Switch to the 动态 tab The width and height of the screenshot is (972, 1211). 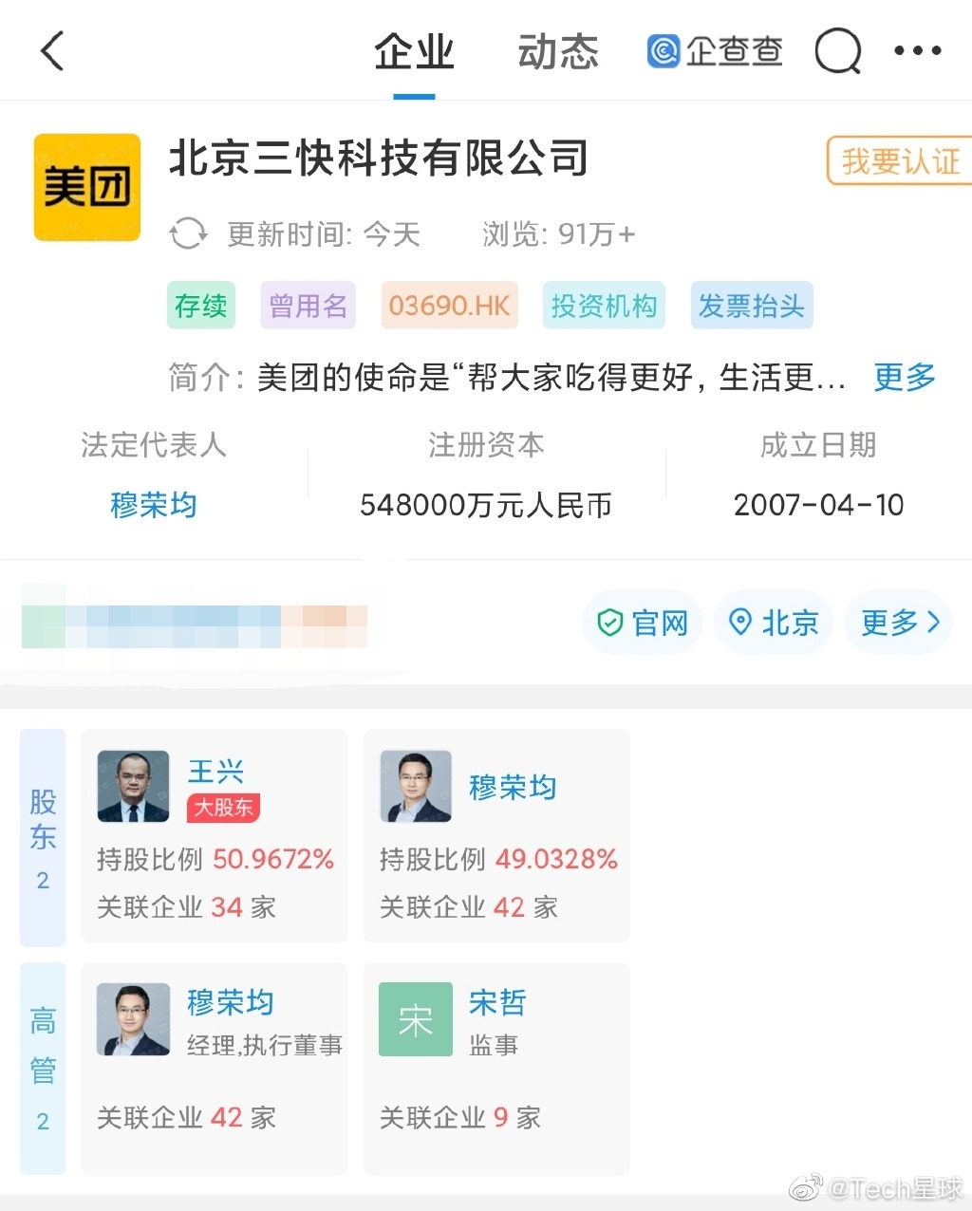558,51
